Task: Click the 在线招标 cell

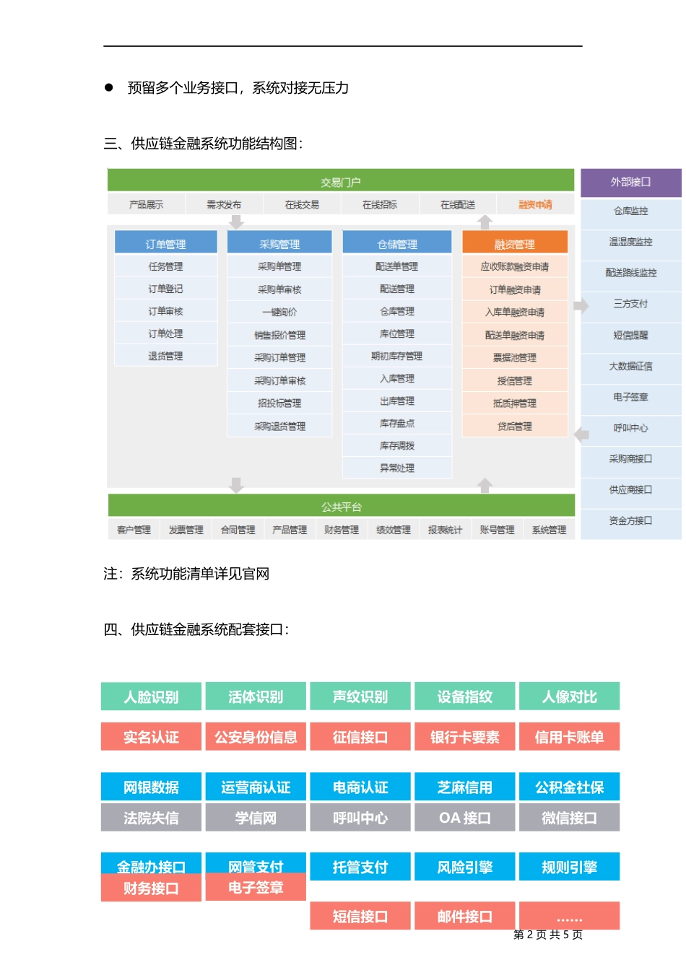Action: point(380,204)
